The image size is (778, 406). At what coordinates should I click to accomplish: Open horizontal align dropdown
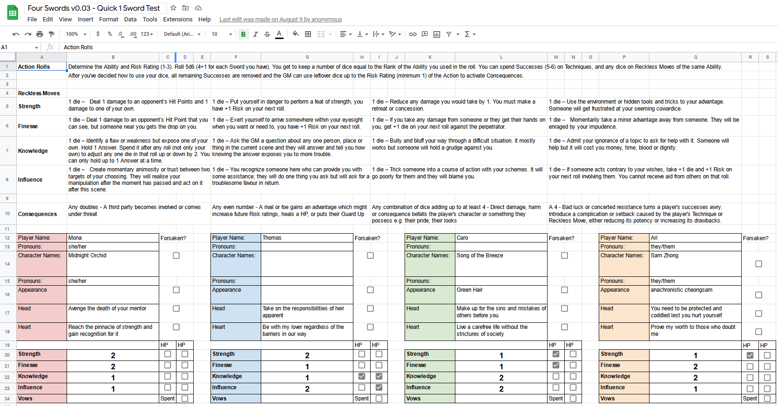(x=345, y=34)
